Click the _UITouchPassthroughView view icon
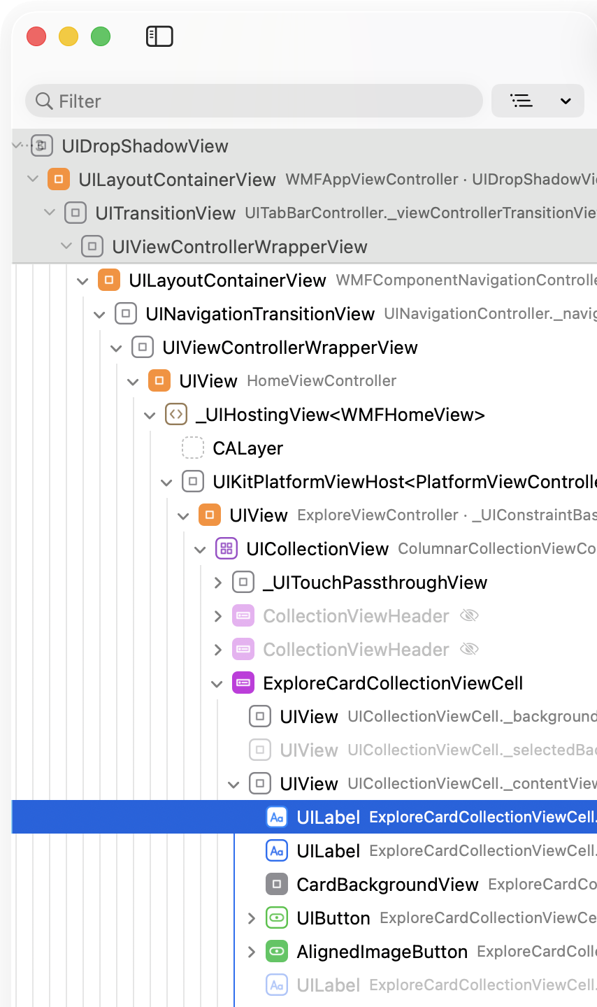The height and width of the screenshot is (1007, 597). click(x=243, y=582)
